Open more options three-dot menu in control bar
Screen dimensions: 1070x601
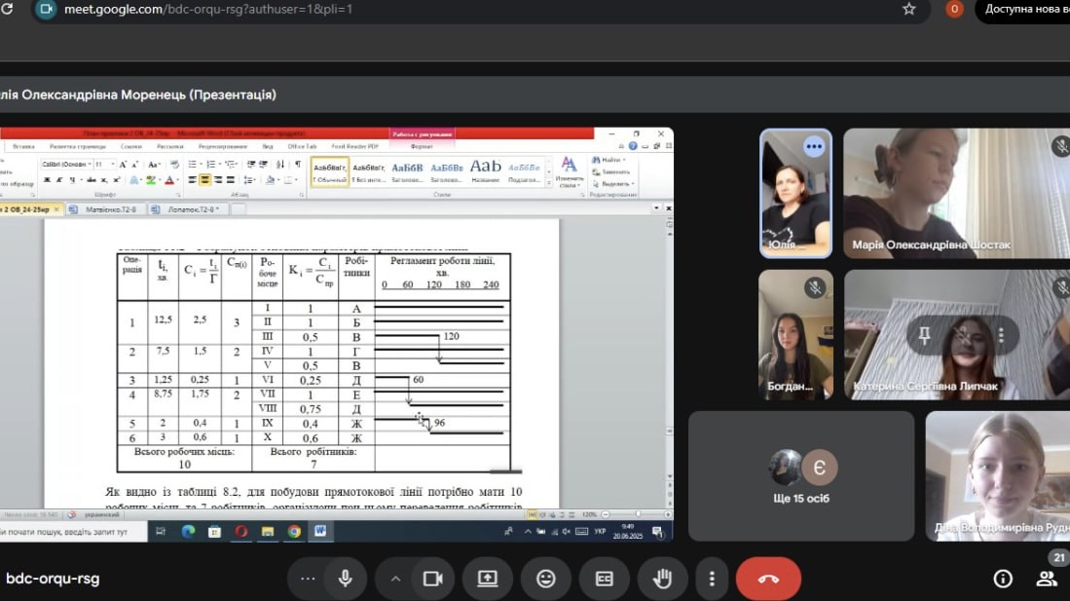(x=712, y=579)
